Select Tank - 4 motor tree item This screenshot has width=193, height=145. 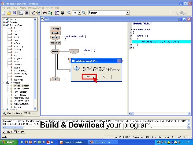click(x=20, y=95)
